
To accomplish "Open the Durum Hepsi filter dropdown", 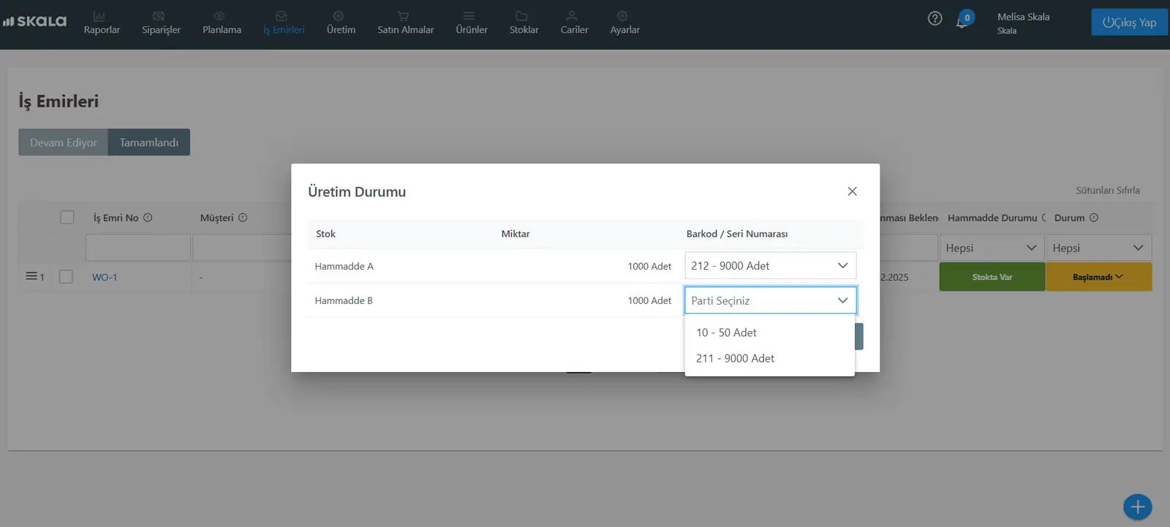I will 1098,248.
